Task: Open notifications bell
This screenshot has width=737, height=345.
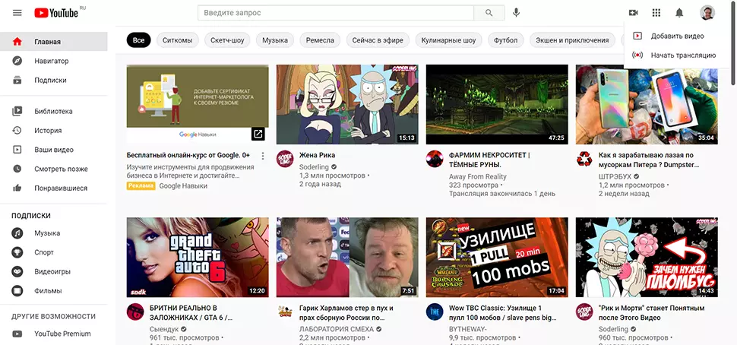Action: (x=679, y=13)
